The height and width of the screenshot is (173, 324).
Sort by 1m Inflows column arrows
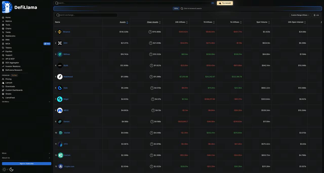[241, 22]
